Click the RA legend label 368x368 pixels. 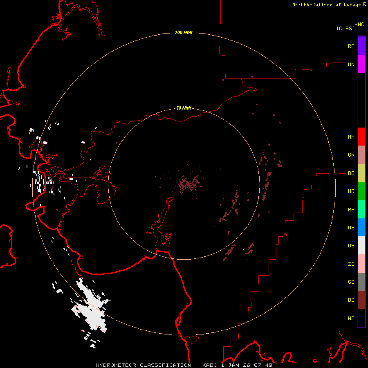coord(351,210)
